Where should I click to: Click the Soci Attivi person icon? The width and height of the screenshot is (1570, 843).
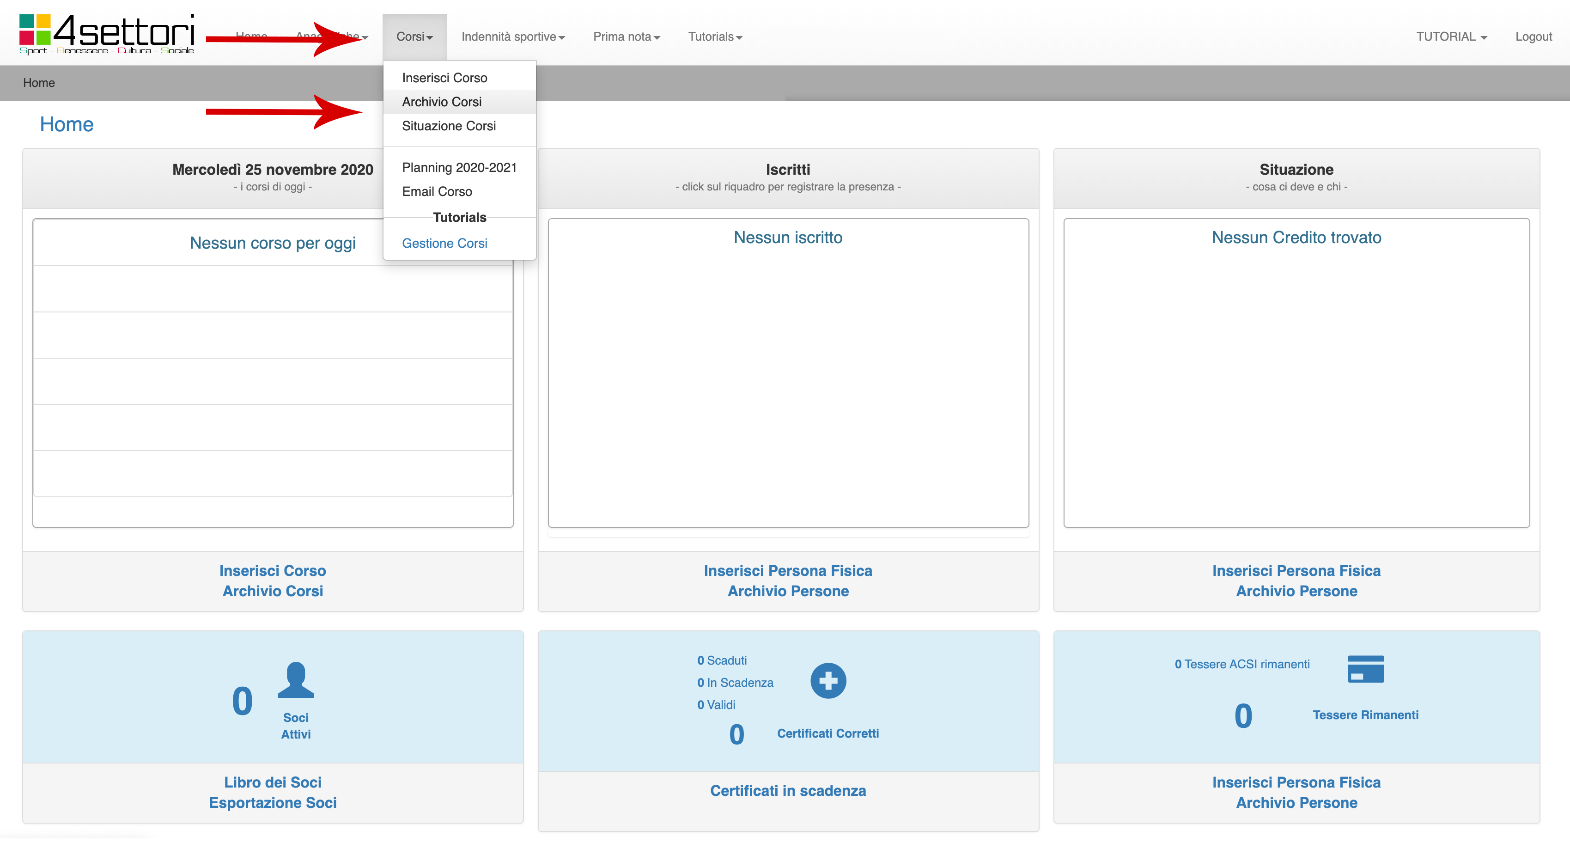pos(296,680)
